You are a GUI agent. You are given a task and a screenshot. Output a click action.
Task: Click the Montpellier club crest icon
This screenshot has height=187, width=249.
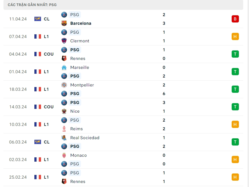[64, 85]
